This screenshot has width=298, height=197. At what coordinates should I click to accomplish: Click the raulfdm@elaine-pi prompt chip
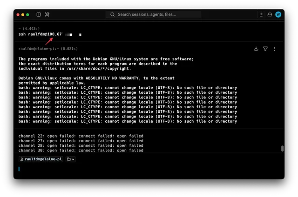tap(41, 159)
